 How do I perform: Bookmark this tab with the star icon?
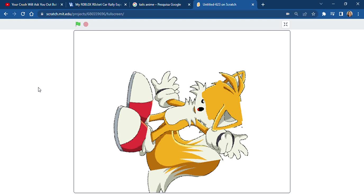(313, 14)
